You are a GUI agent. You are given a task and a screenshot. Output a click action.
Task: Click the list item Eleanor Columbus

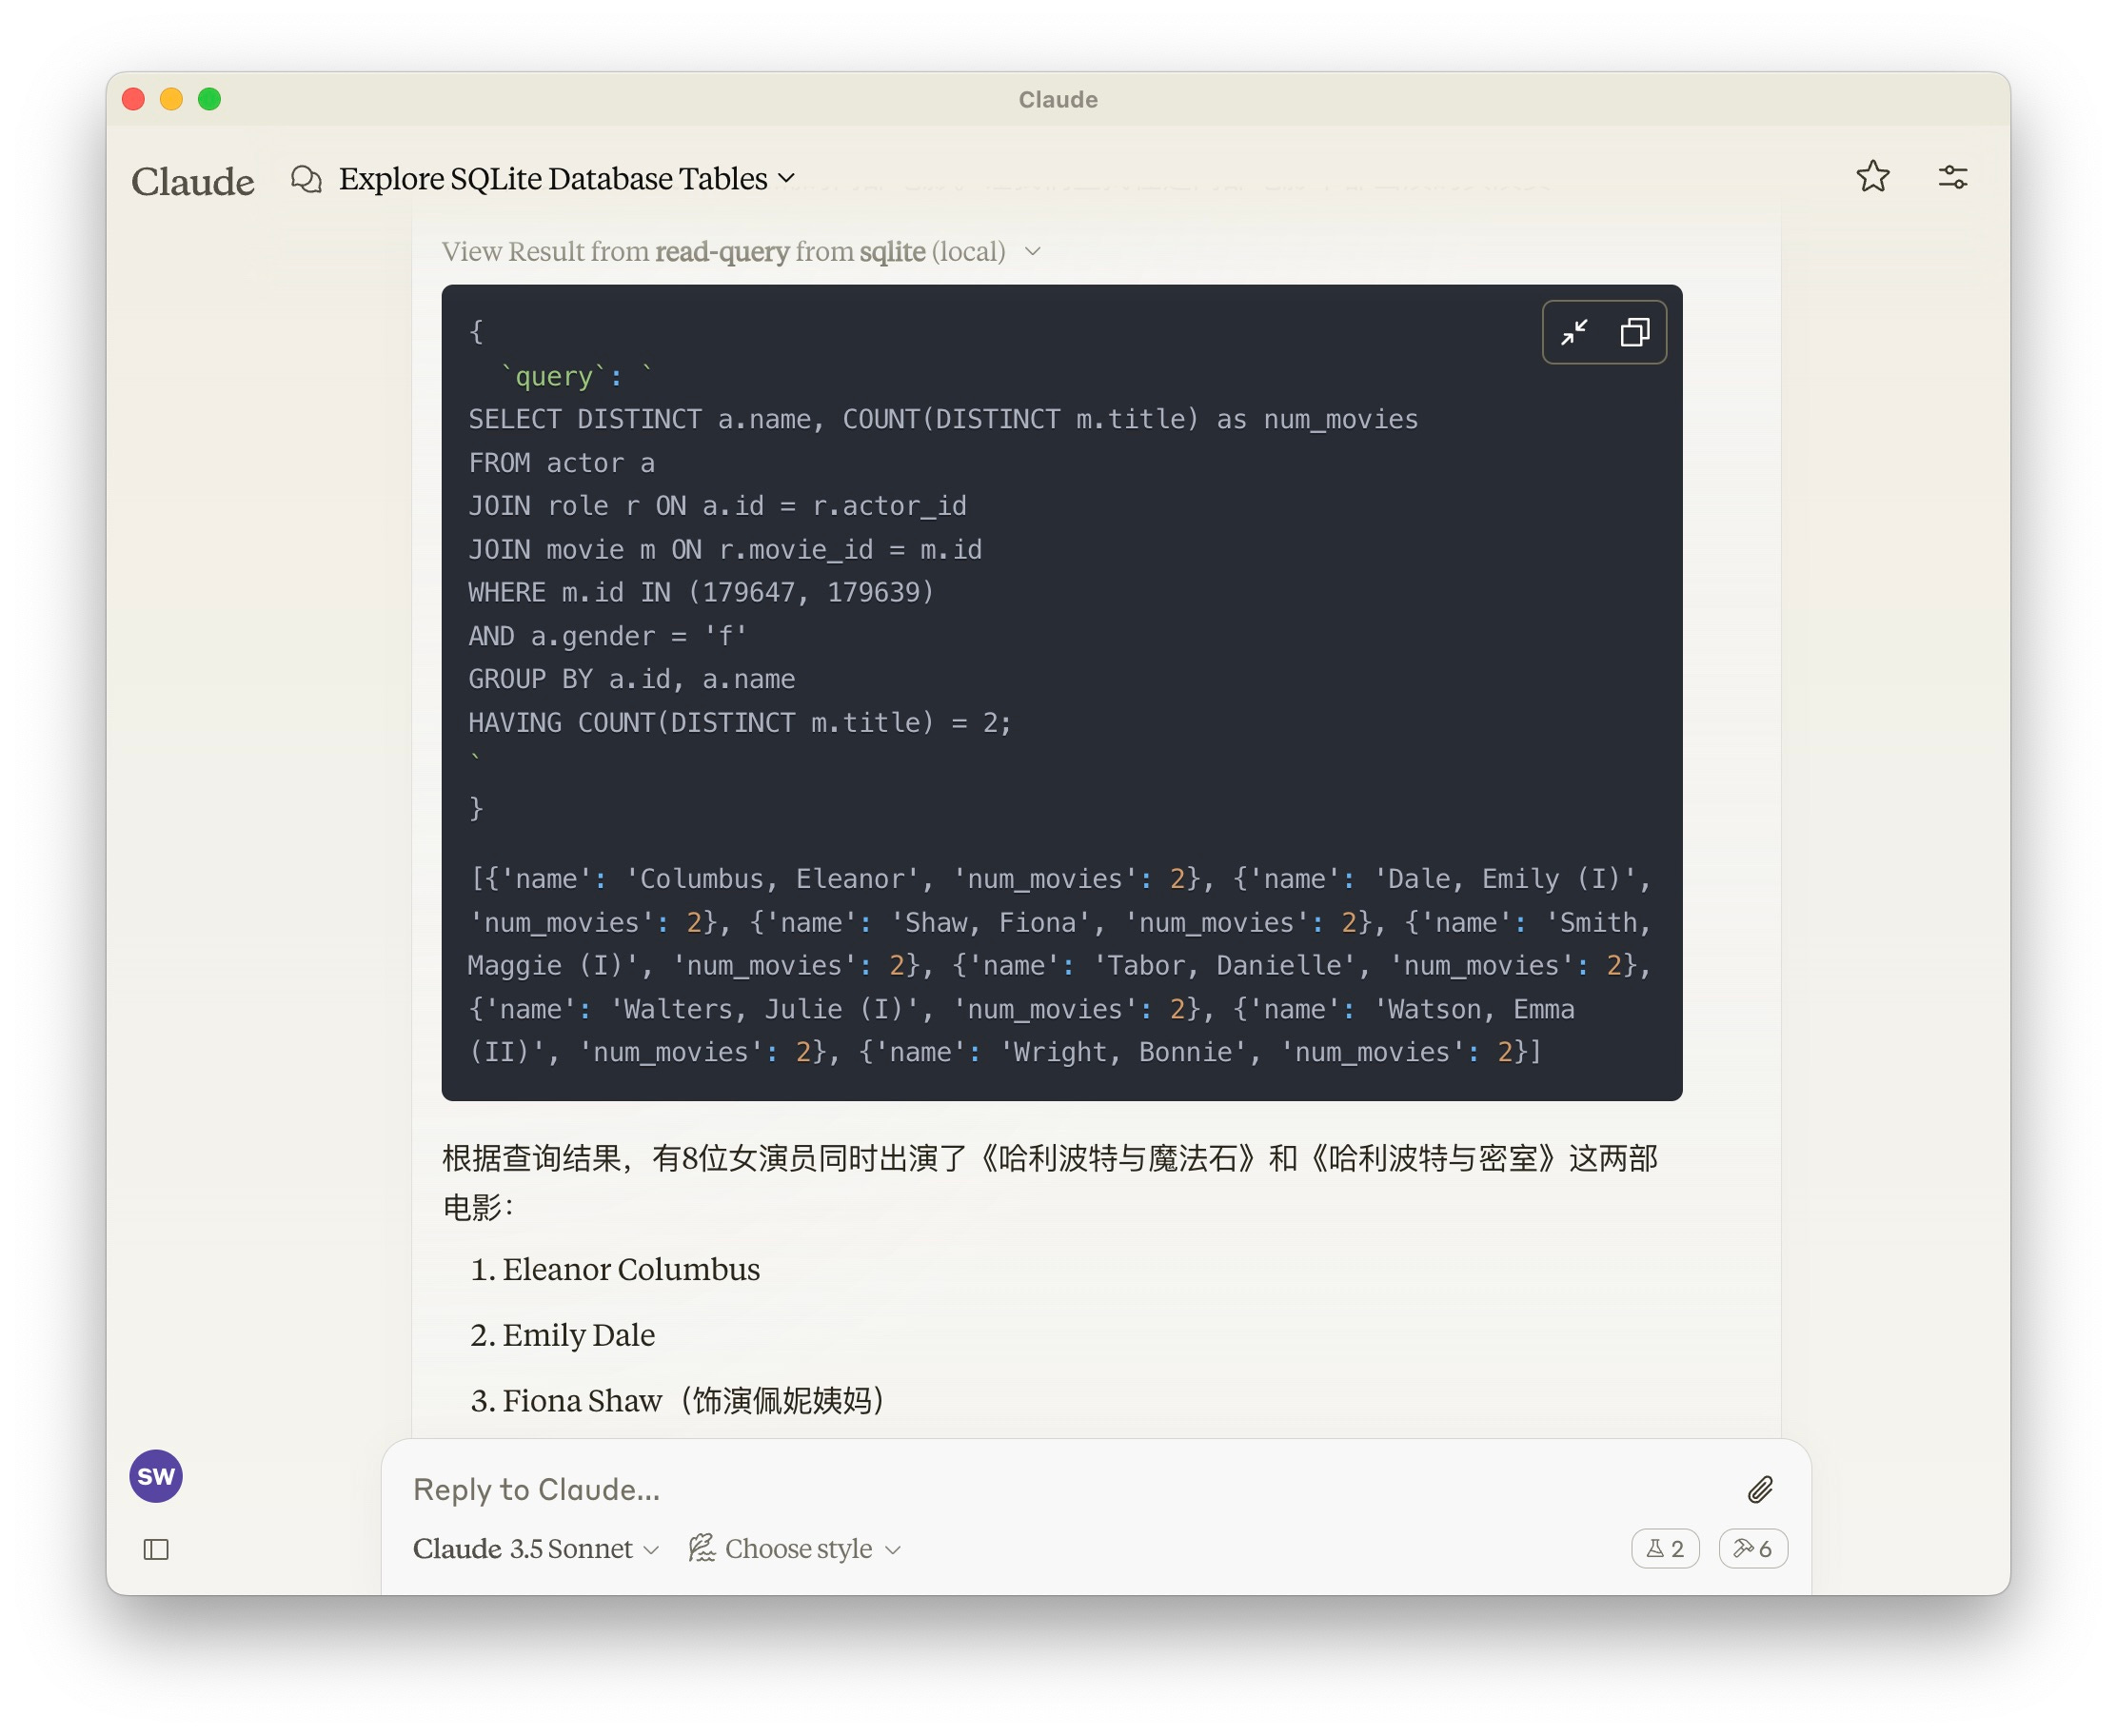click(630, 1269)
